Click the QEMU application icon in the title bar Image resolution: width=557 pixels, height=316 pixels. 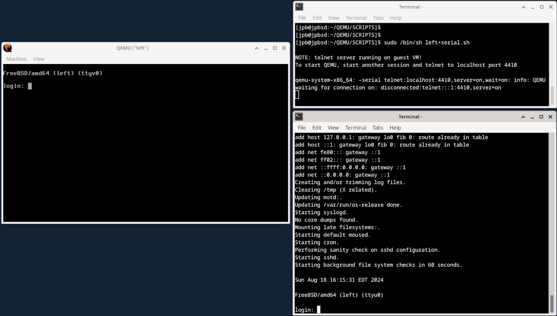7,48
